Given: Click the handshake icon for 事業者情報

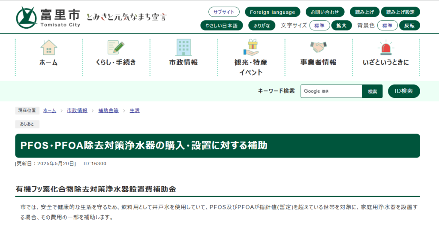Looking at the screenshot, I should pos(319,47).
